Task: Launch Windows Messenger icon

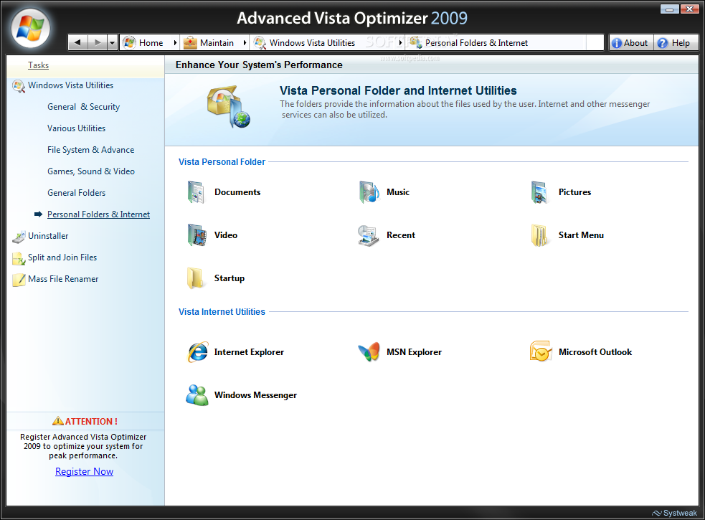Action: (x=197, y=395)
